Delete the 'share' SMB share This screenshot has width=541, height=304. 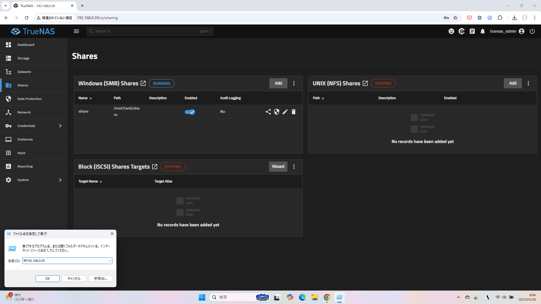click(294, 112)
